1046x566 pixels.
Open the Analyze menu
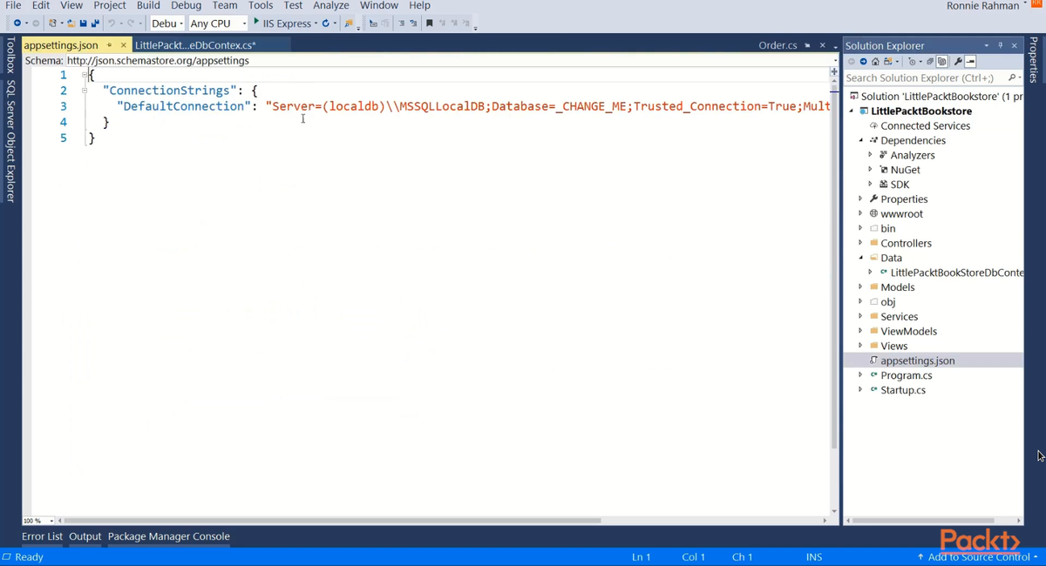[330, 5]
